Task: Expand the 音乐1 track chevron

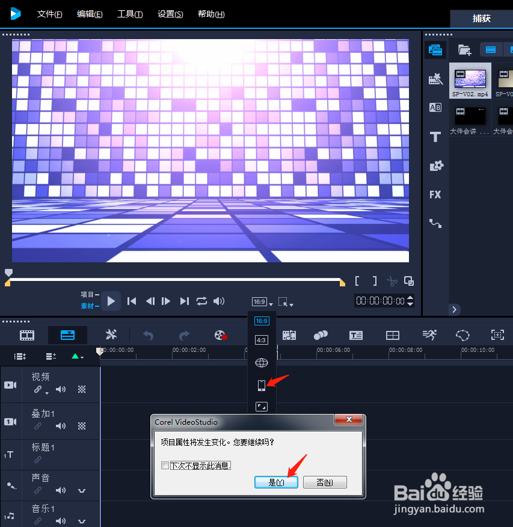Action: coord(82,522)
